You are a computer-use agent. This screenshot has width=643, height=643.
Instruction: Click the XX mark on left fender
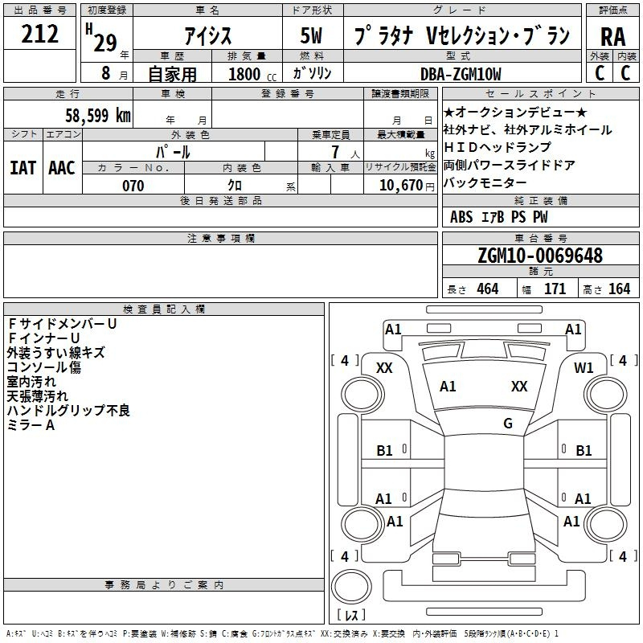(x=384, y=367)
